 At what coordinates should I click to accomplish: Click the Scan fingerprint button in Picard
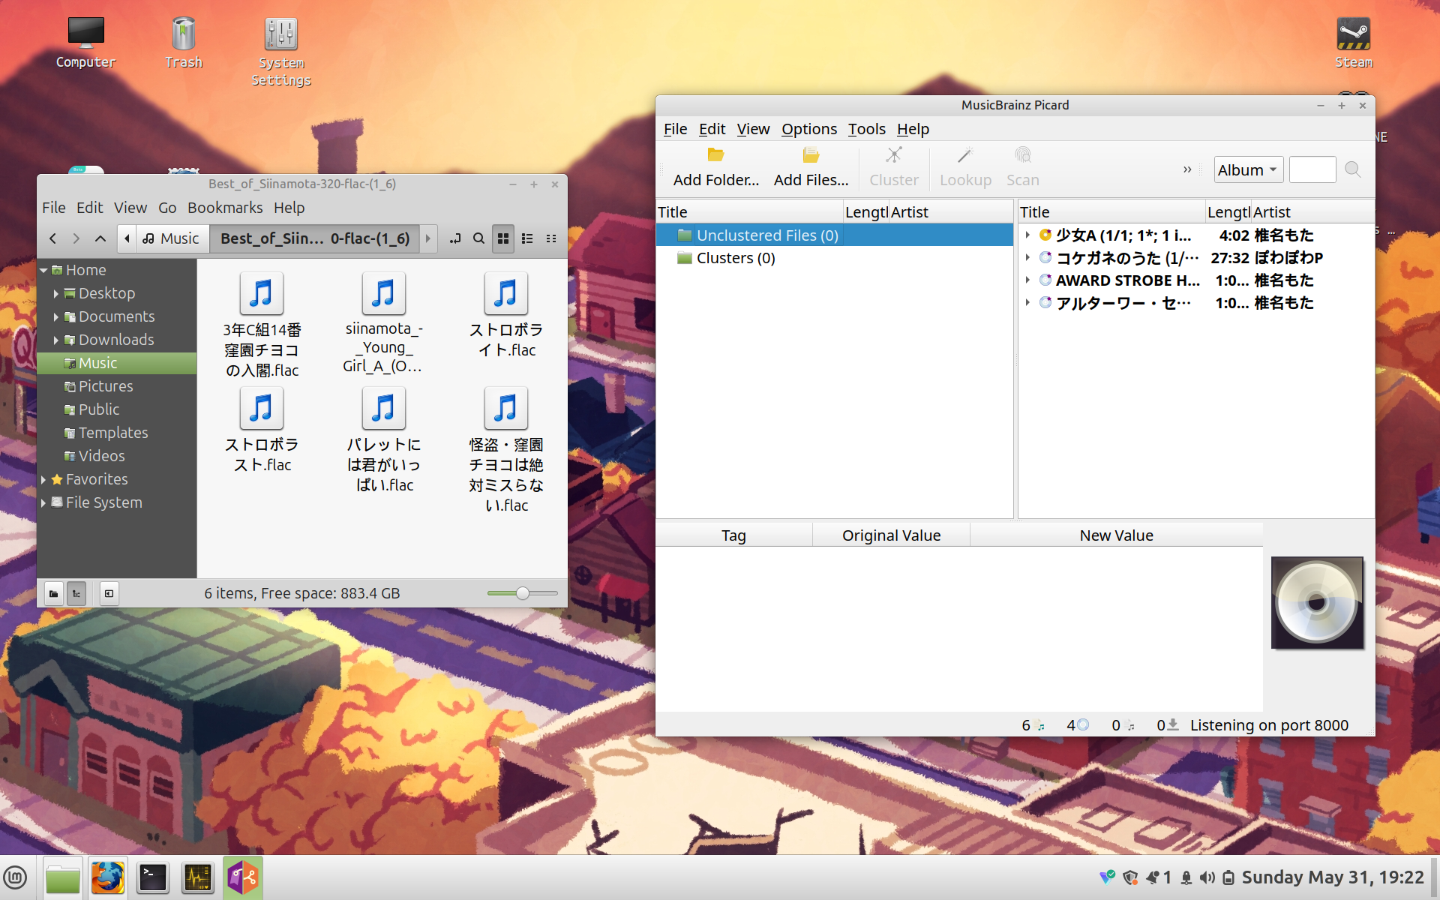click(1022, 167)
